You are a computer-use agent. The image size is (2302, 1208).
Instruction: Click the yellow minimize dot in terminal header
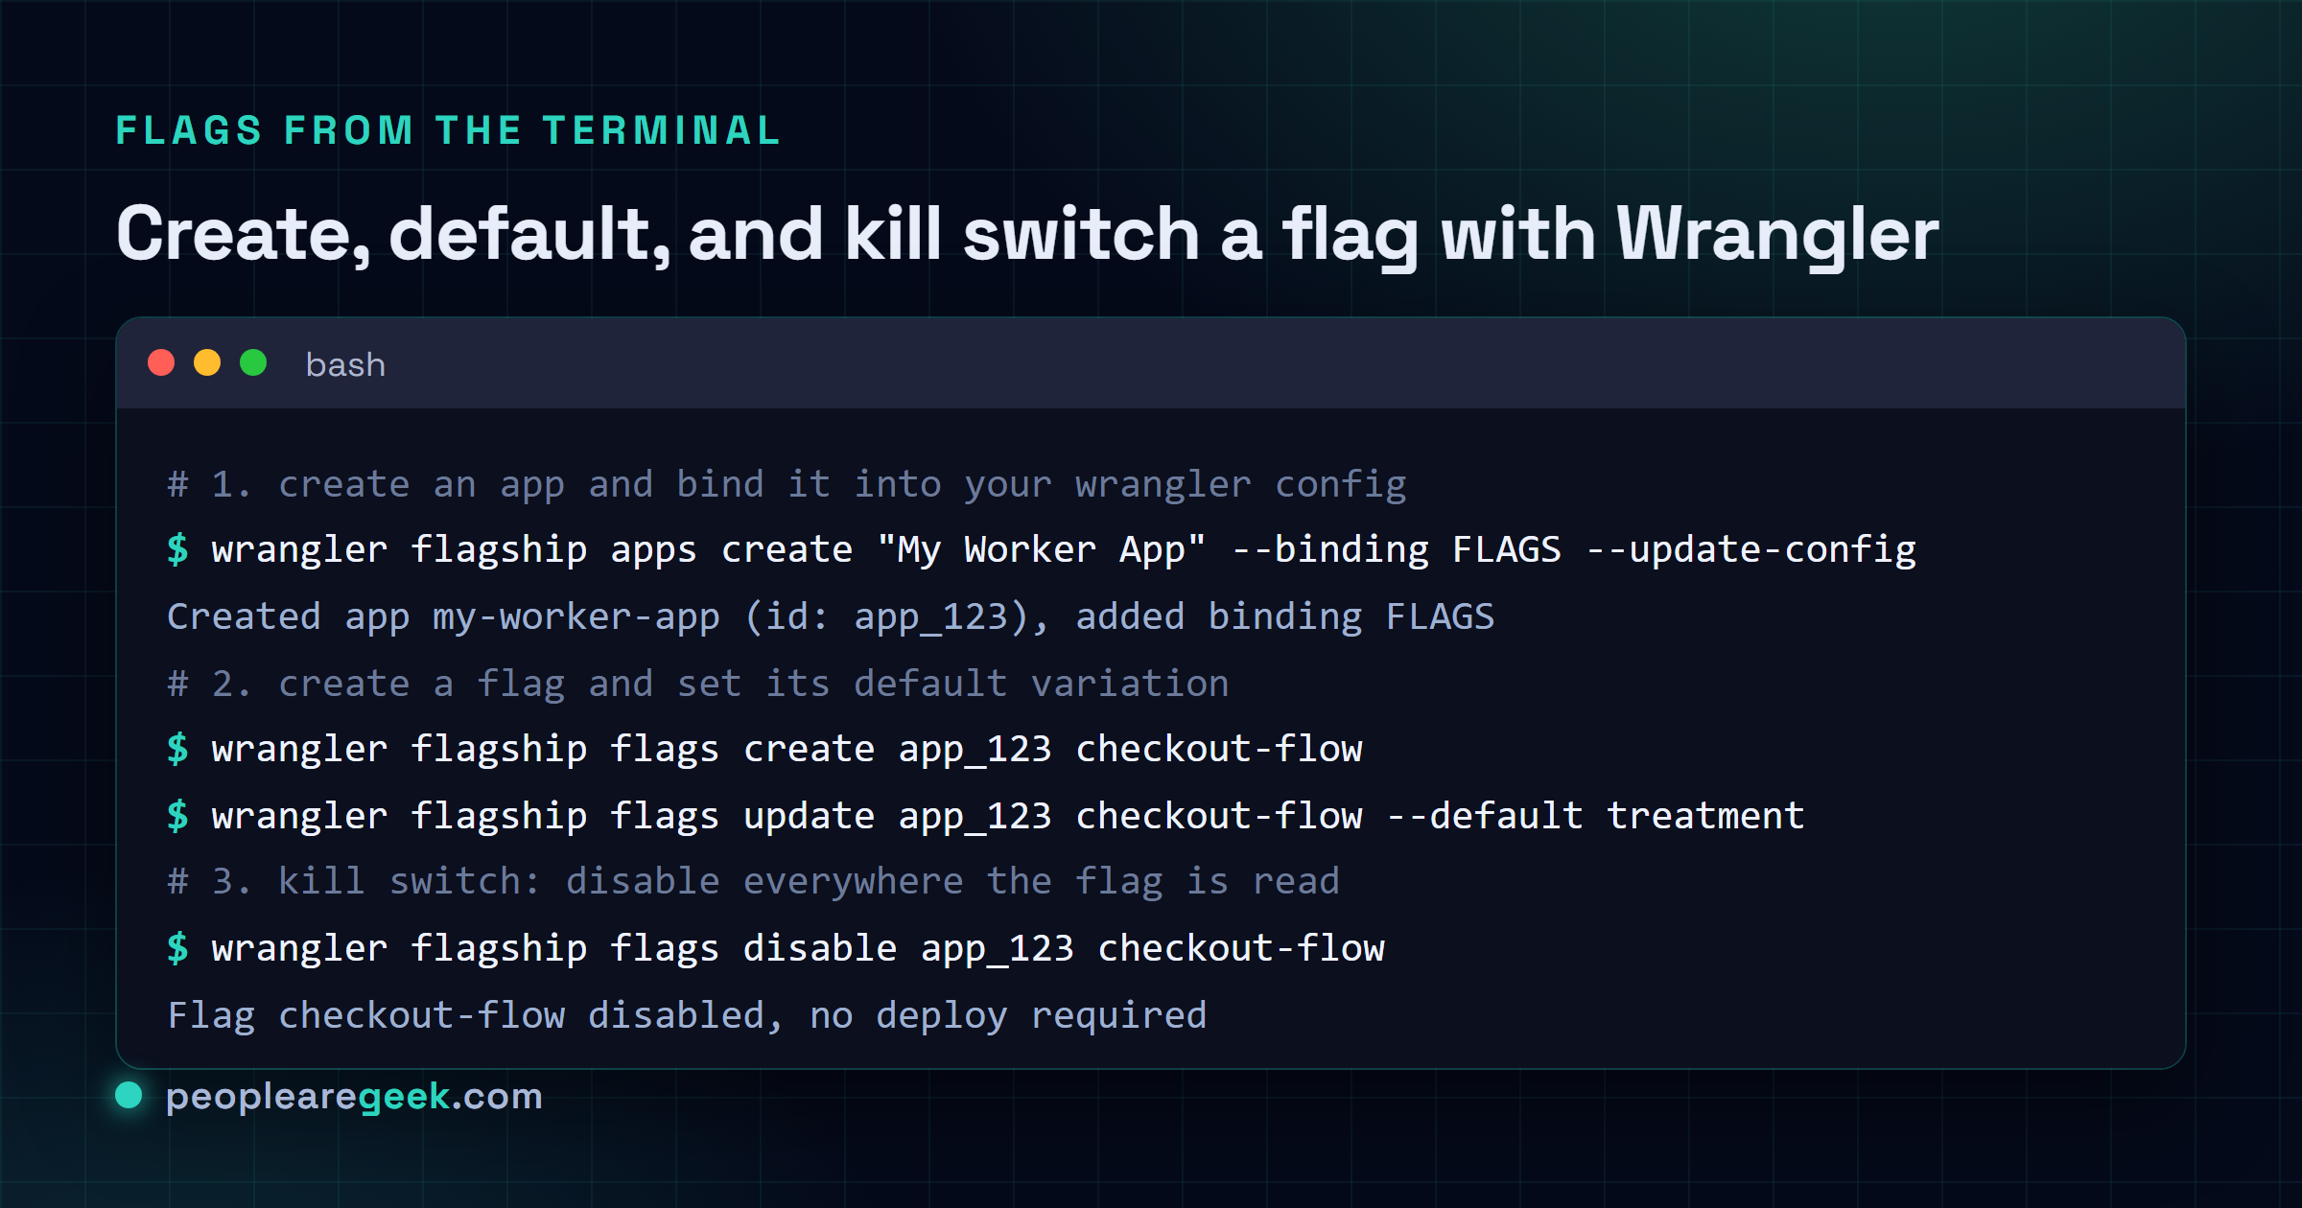coord(207,363)
